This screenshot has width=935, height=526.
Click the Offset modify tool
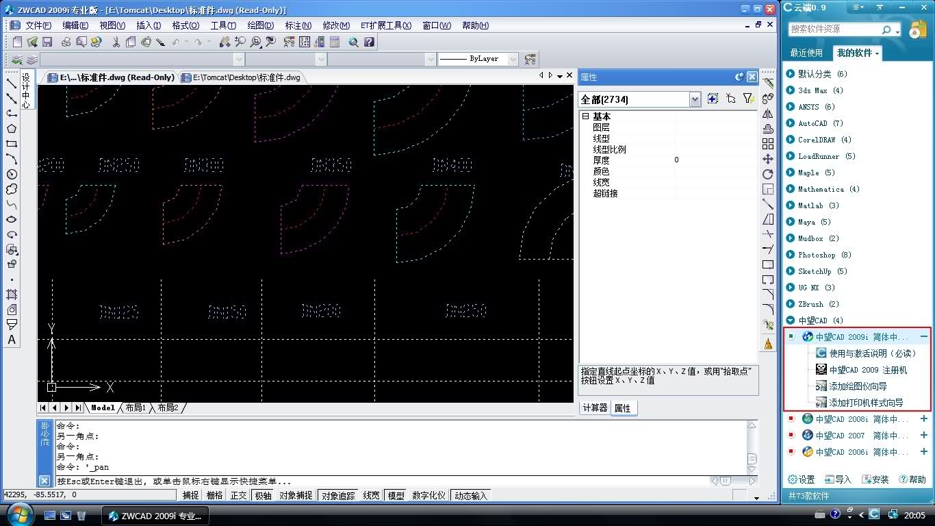point(768,129)
